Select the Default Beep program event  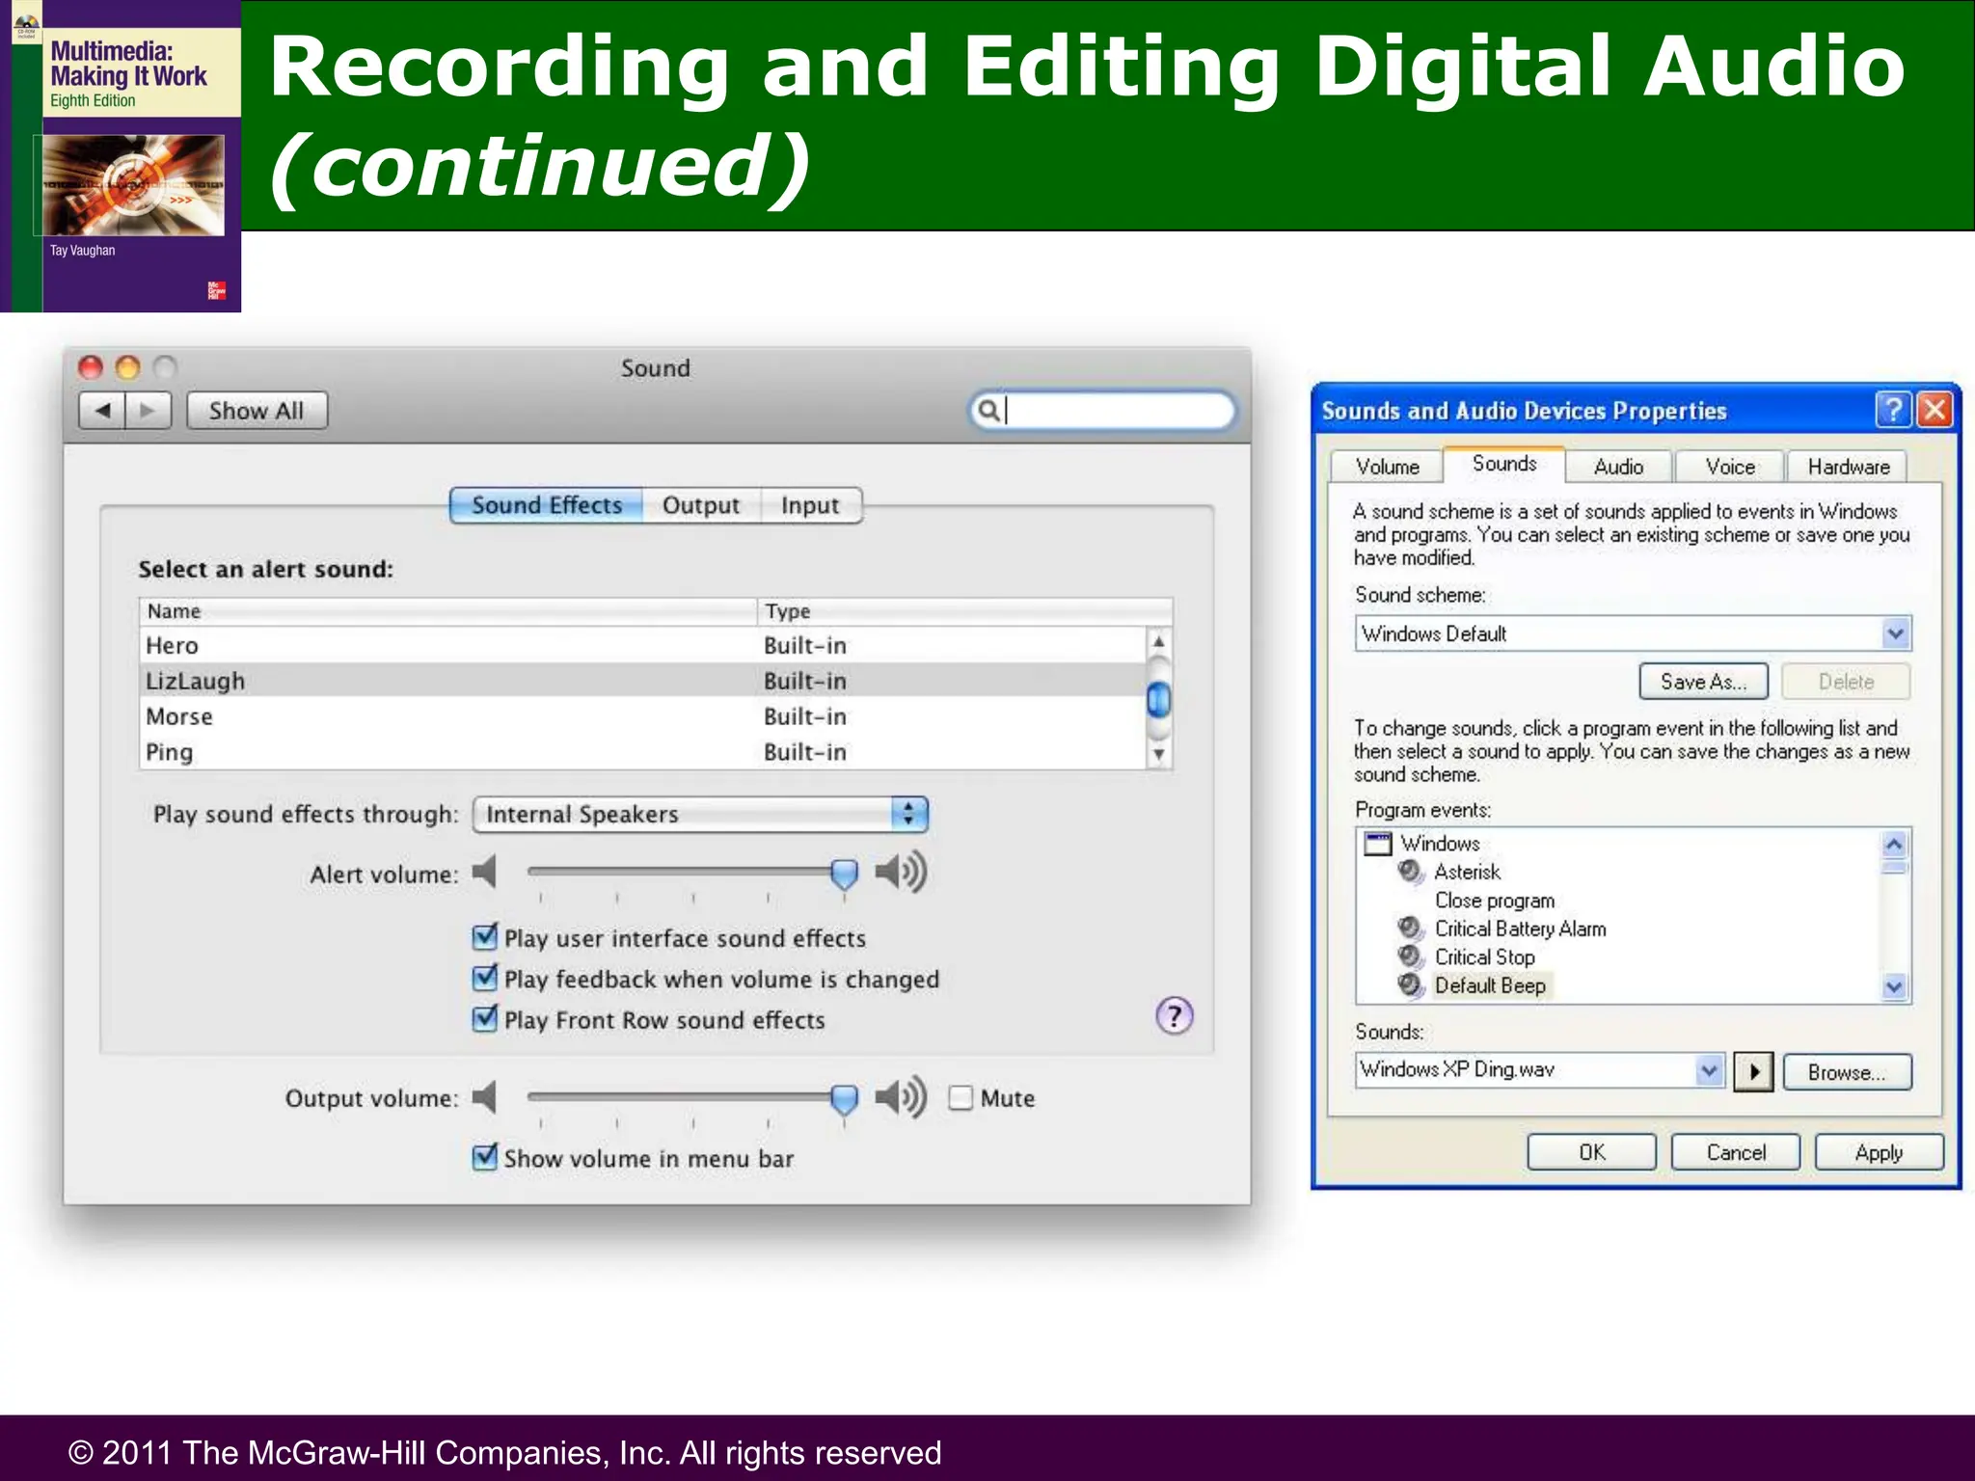click(1490, 985)
